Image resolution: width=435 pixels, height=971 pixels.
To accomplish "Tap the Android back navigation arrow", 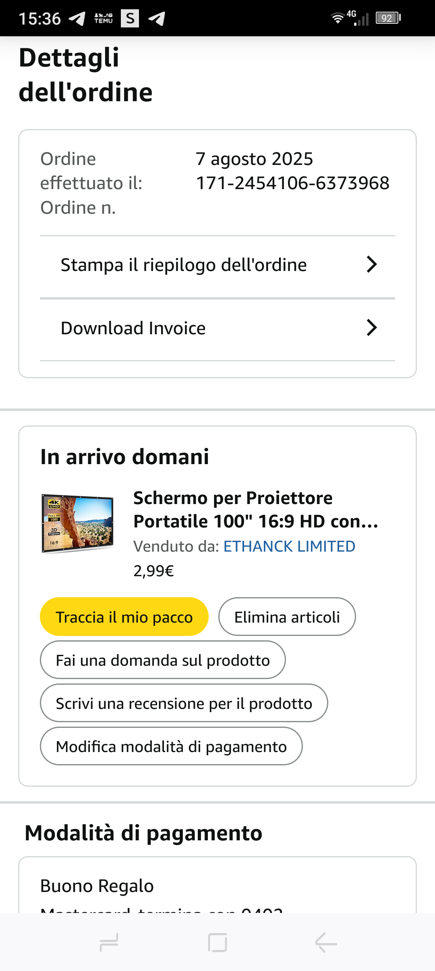I will click(326, 943).
